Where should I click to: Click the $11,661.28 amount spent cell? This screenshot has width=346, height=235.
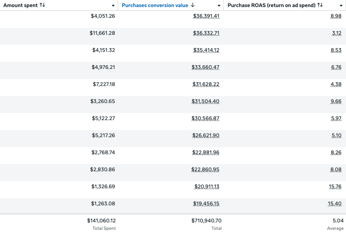coord(102,33)
